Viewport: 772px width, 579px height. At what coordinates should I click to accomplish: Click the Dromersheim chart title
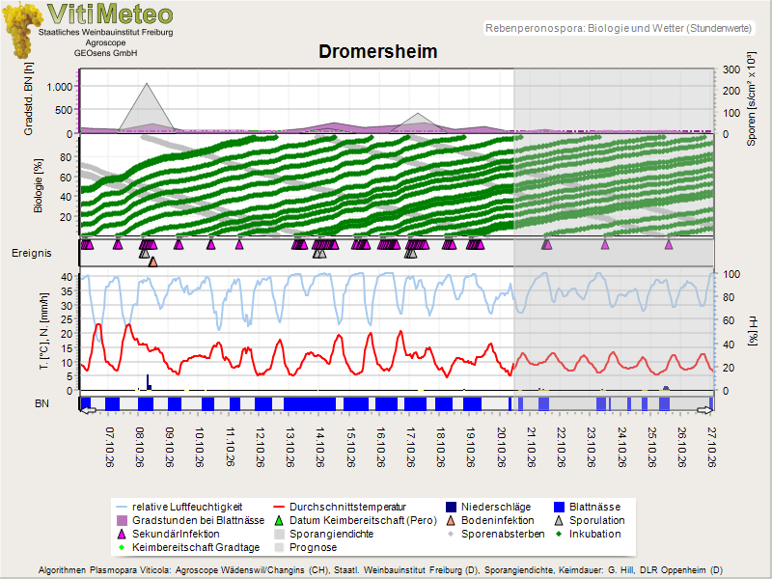(377, 52)
